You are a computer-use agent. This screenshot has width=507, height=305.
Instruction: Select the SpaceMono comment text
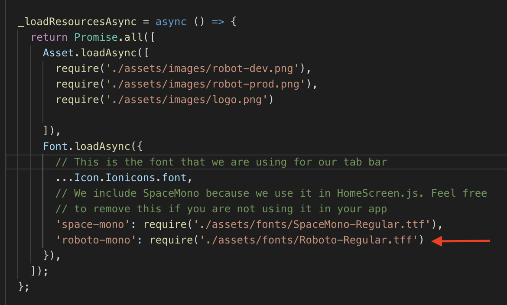[x=260, y=193]
